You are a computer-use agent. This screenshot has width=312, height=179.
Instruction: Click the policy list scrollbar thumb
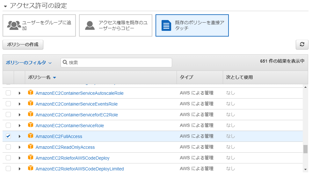[x=305, y=149]
